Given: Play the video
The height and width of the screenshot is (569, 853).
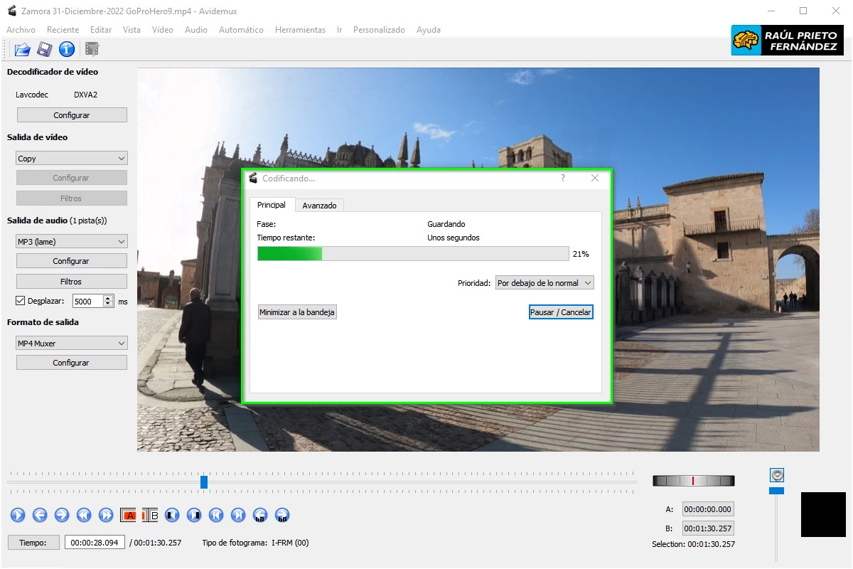Looking at the screenshot, I should [x=17, y=515].
